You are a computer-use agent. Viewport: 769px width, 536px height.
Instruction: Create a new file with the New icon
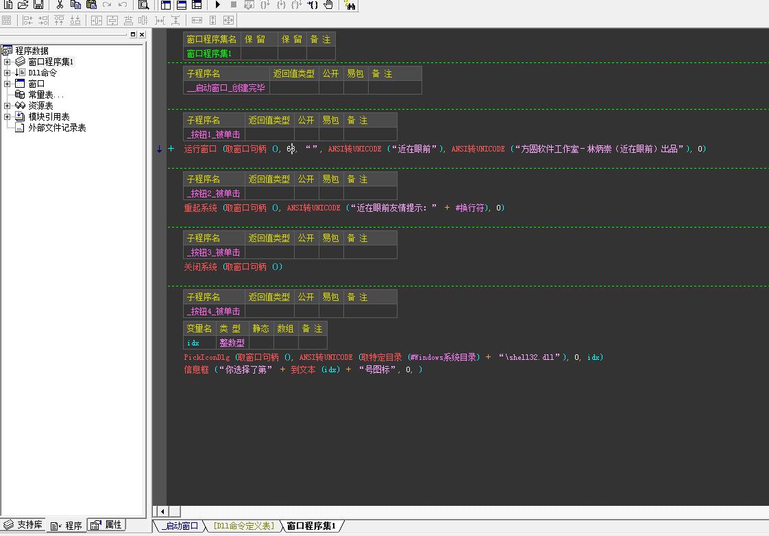pyautogui.click(x=8, y=5)
